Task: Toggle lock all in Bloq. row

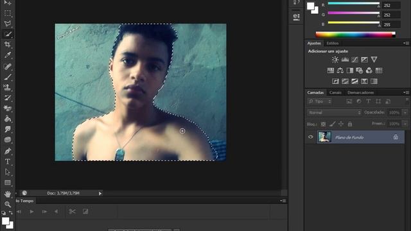Action: click(x=350, y=124)
